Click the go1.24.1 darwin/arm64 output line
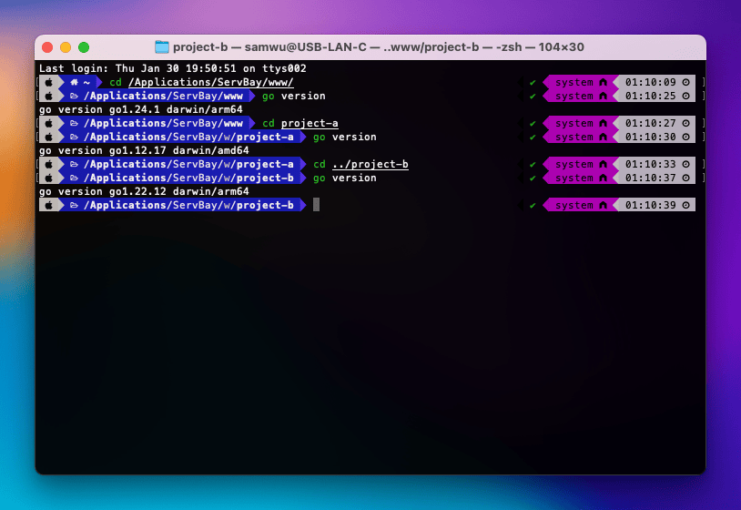The image size is (741, 510). (144, 109)
